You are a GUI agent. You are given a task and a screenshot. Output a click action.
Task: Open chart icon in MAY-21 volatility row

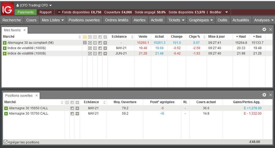click(100, 48)
